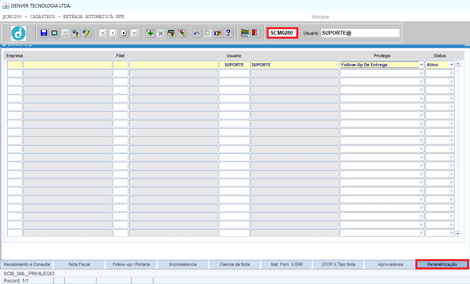Click the form-with-pencil icon after Delete
Viewport: 470px width, 284px height.
(171, 33)
